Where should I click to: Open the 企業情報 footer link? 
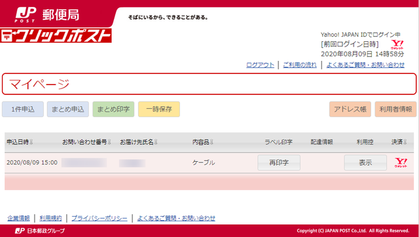[x=19, y=218]
